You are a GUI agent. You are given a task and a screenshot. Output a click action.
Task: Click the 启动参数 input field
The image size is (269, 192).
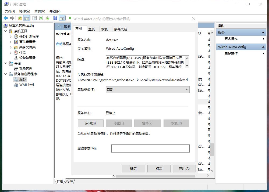click(150, 148)
